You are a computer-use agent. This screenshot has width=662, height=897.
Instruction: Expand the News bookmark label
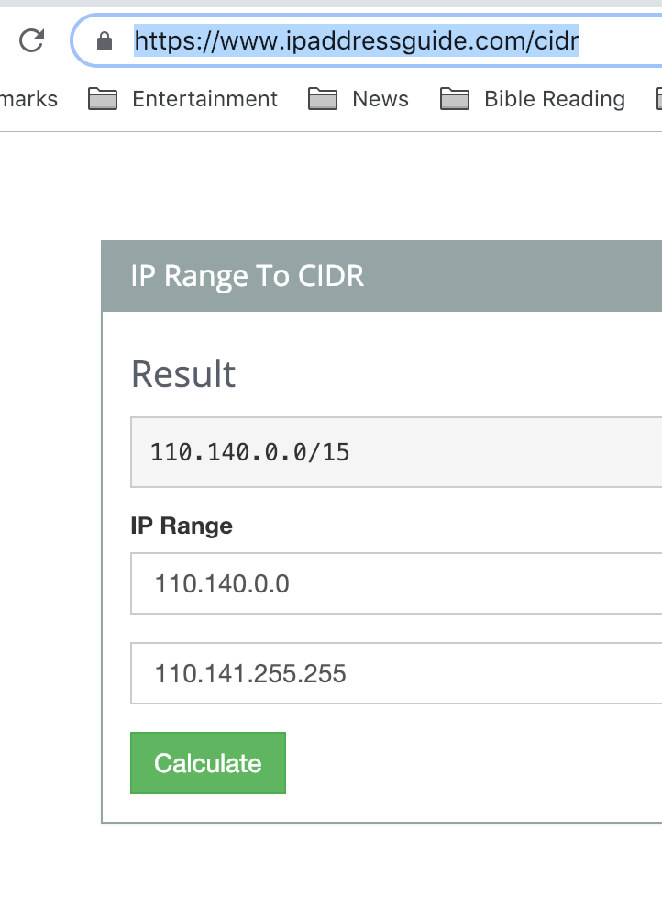tap(381, 99)
